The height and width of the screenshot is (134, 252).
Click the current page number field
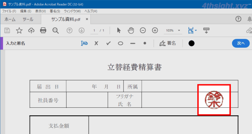point(94,30)
